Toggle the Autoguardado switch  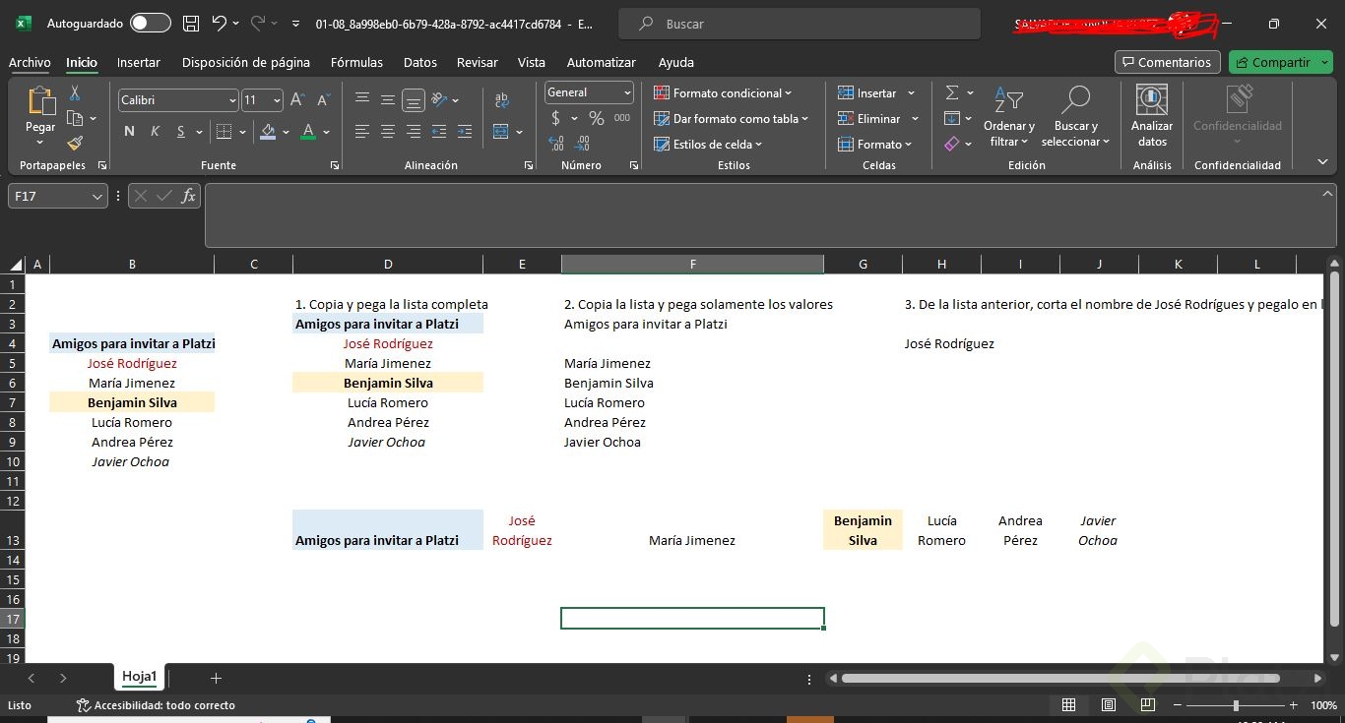tap(150, 24)
